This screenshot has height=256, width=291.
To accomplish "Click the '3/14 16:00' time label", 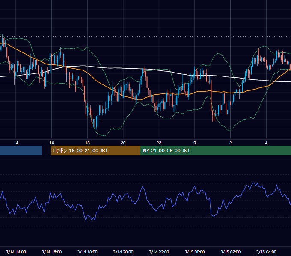I will (52, 252).
